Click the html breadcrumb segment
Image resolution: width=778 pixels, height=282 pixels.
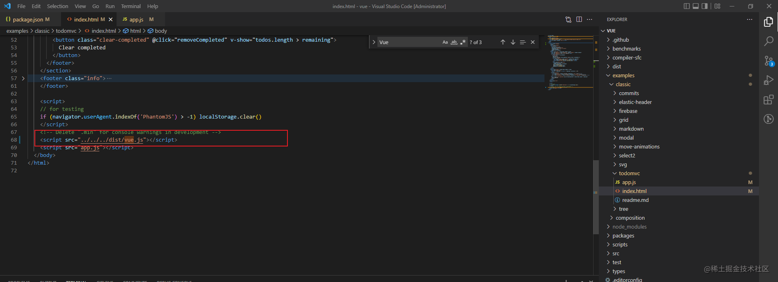coord(132,31)
